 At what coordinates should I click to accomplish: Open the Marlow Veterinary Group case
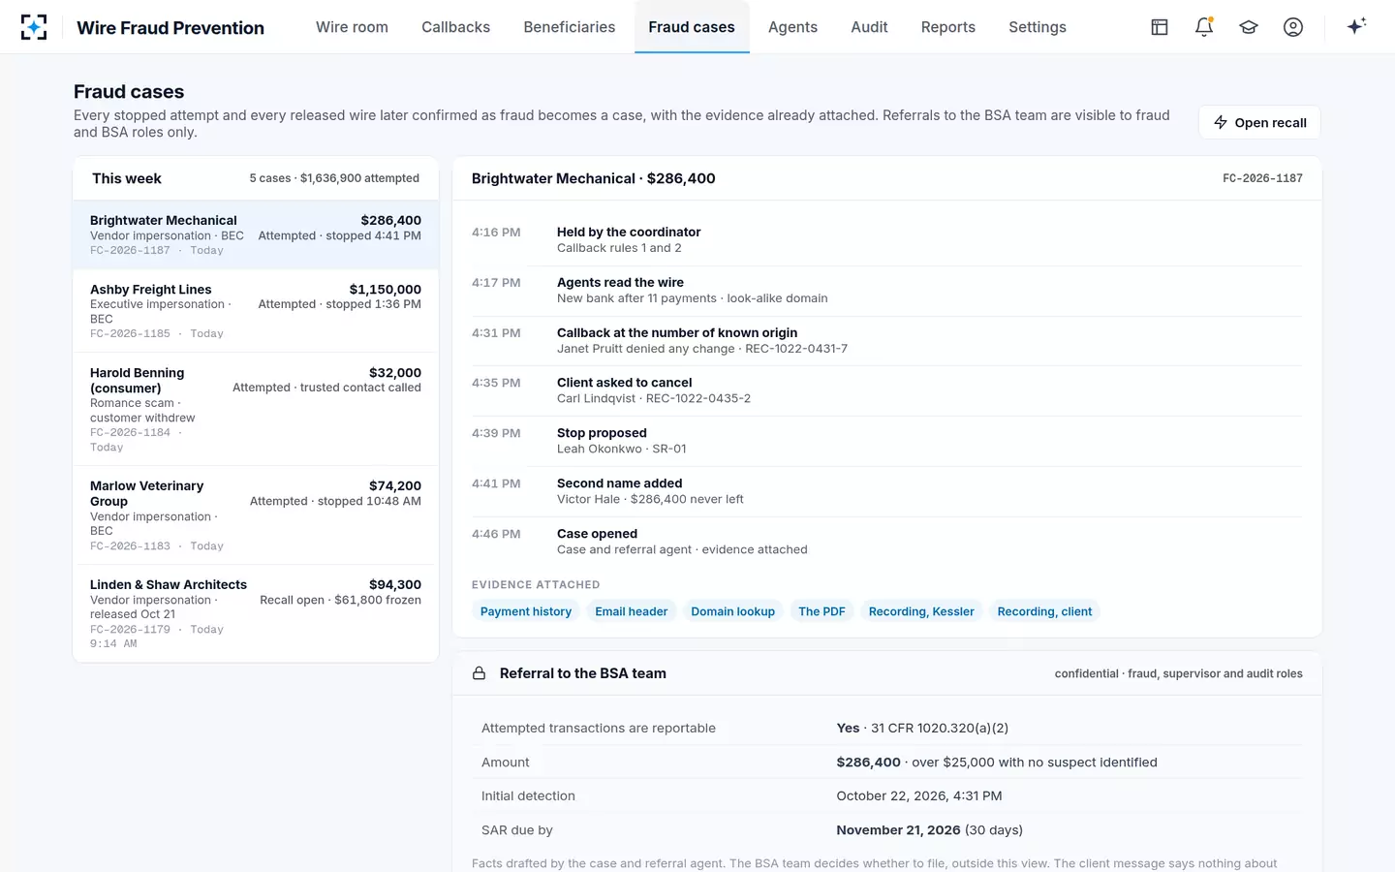256,515
